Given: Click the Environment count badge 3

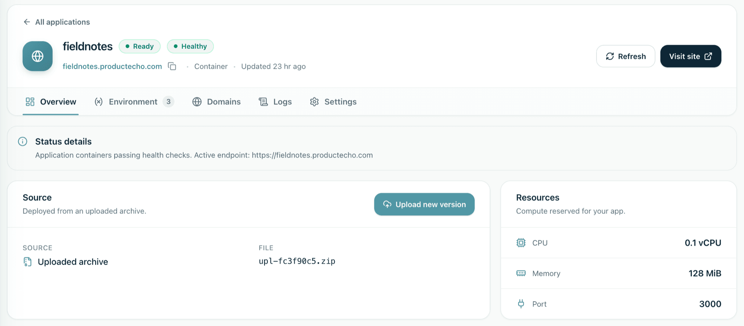Looking at the screenshot, I should (x=169, y=102).
